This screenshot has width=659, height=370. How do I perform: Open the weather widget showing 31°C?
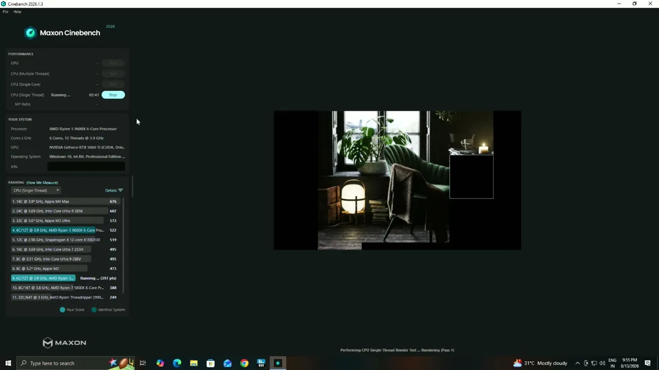(x=540, y=363)
